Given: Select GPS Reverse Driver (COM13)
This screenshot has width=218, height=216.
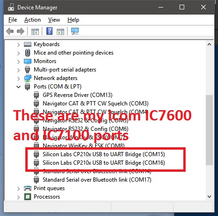Looking at the screenshot, I should pos(77,95).
